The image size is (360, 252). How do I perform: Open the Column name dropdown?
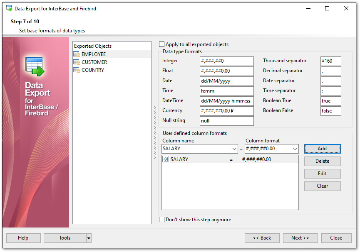[x=233, y=149]
